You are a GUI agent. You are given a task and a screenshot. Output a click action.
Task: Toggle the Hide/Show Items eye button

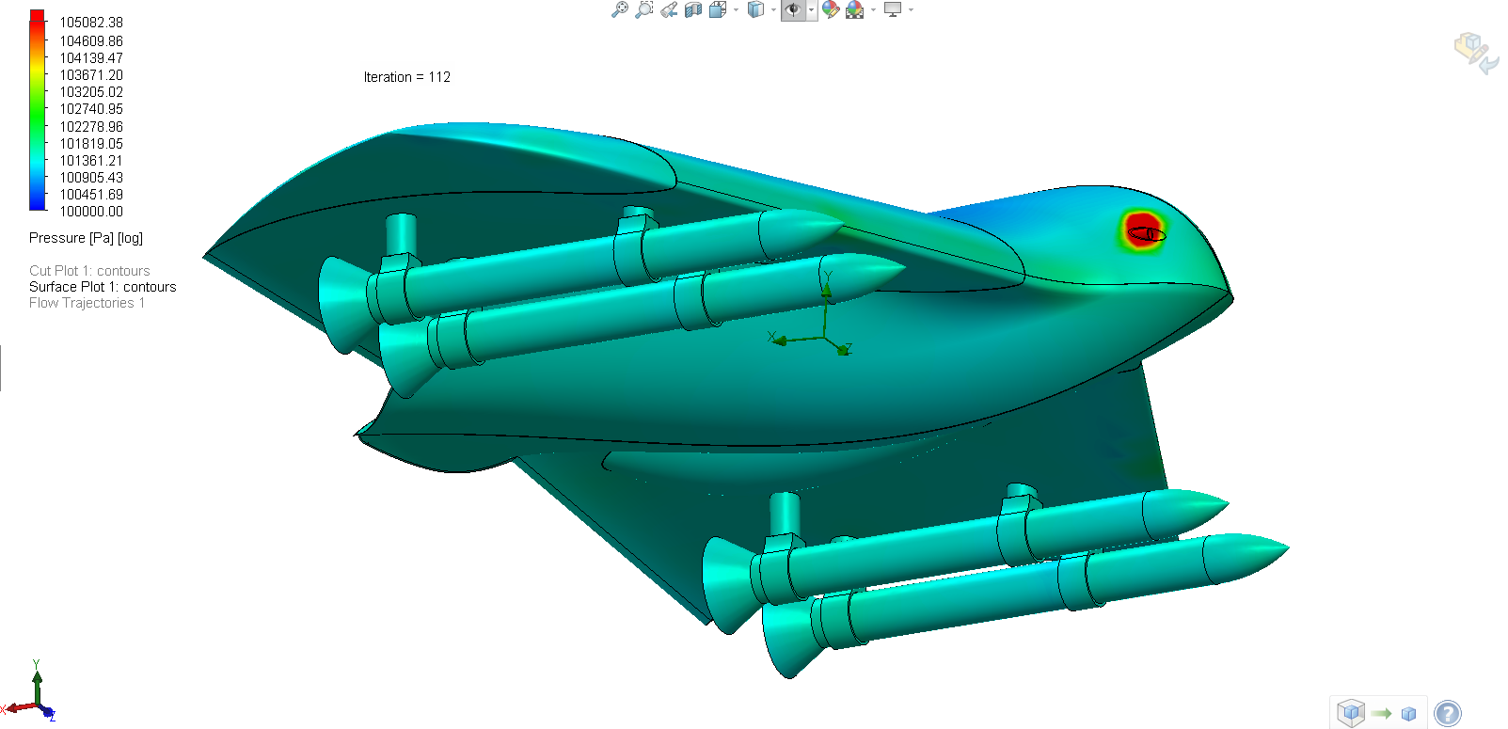[794, 9]
